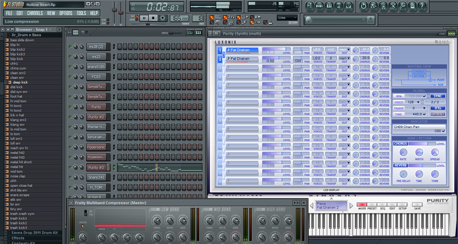Open the TOOLS menu

(81, 13)
